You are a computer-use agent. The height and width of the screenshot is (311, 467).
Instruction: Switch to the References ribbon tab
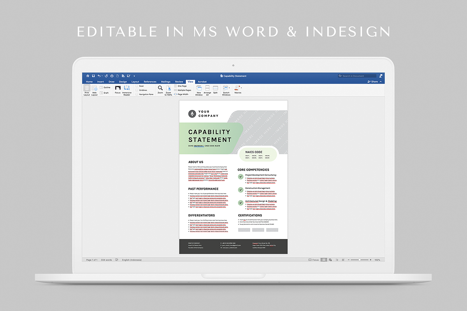point(150,82)
